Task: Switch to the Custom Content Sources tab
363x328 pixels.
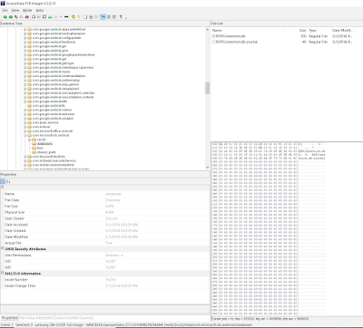Action: (x=73, y=318)
